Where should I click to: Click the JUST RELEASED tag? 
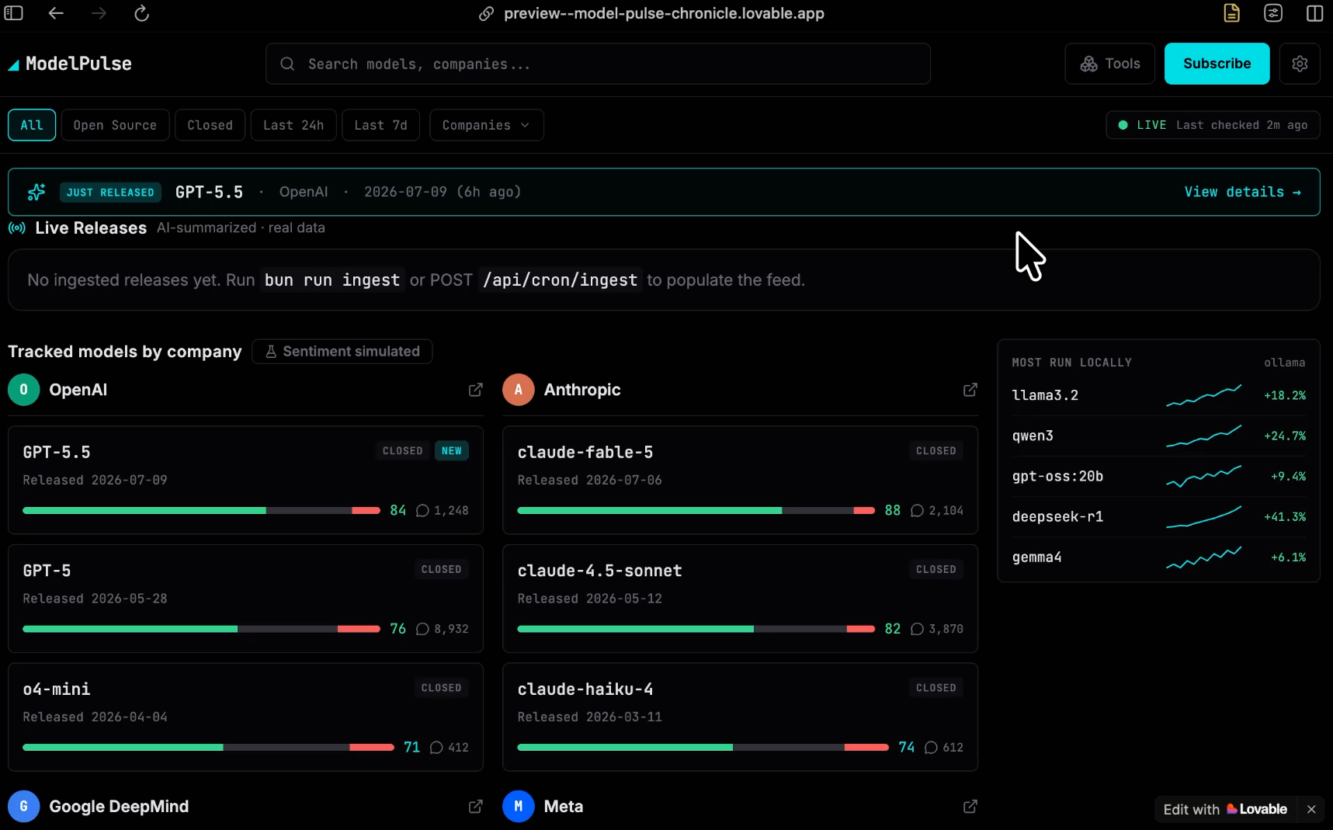tap(110, 193)
